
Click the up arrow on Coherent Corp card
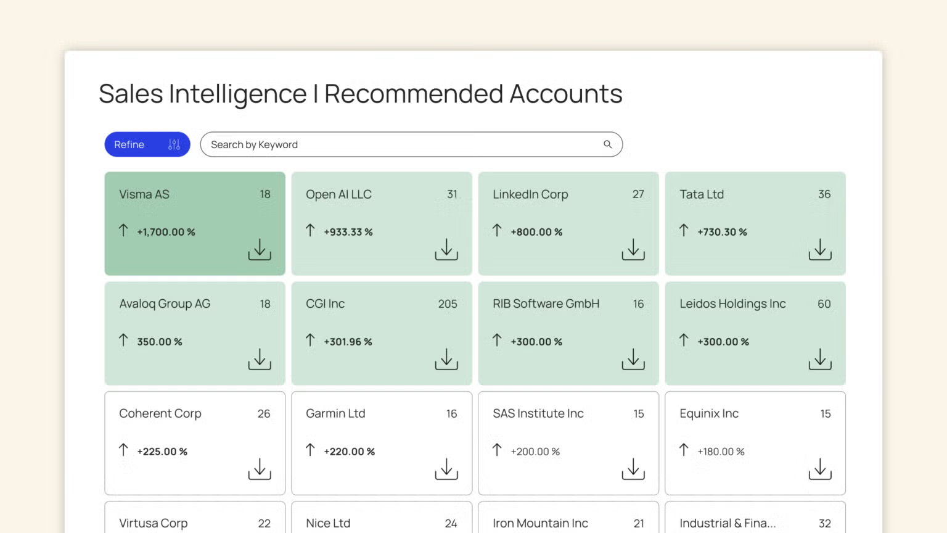[123, 450]
